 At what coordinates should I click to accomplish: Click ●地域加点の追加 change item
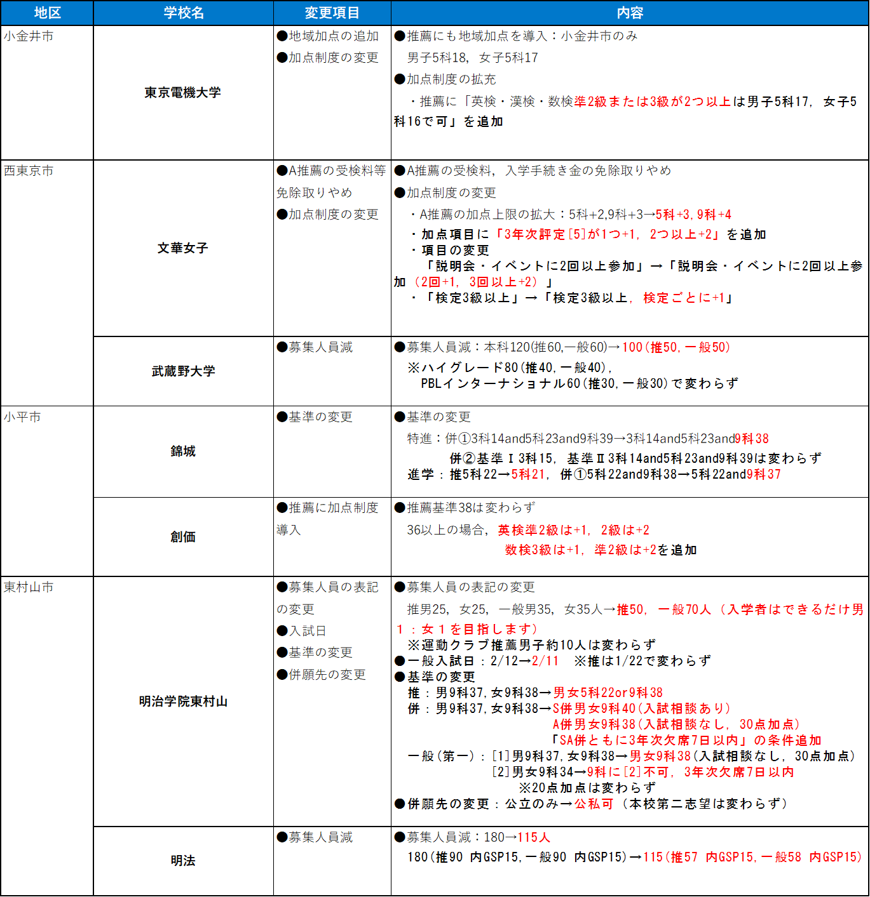click(x=328, y=36)
